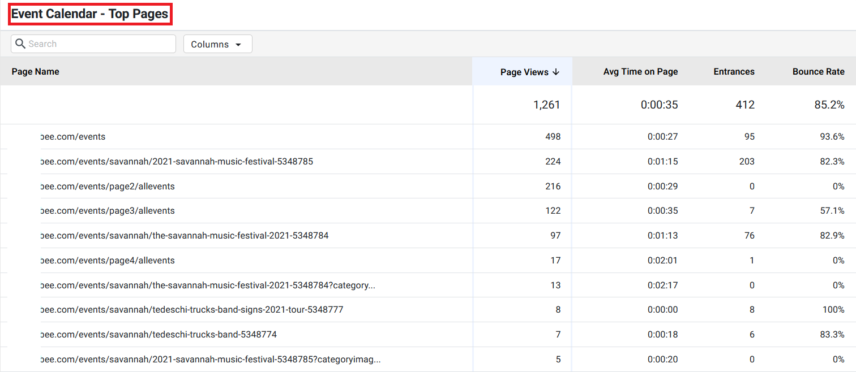Sort by Entrances column header
The height and width of the screenshot is (372, 856).
(734, 72)
